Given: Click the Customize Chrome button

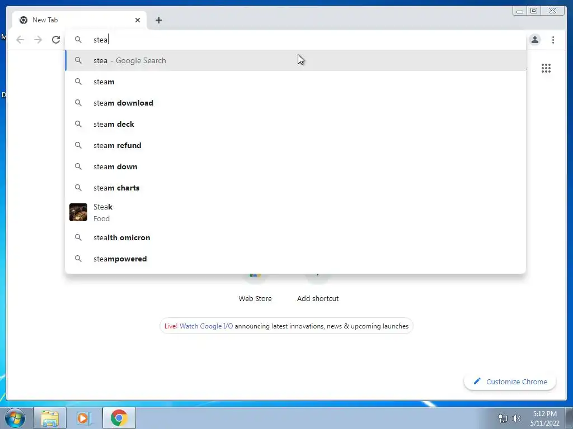Looking at the screenshot, I should (x=510, y=382).
